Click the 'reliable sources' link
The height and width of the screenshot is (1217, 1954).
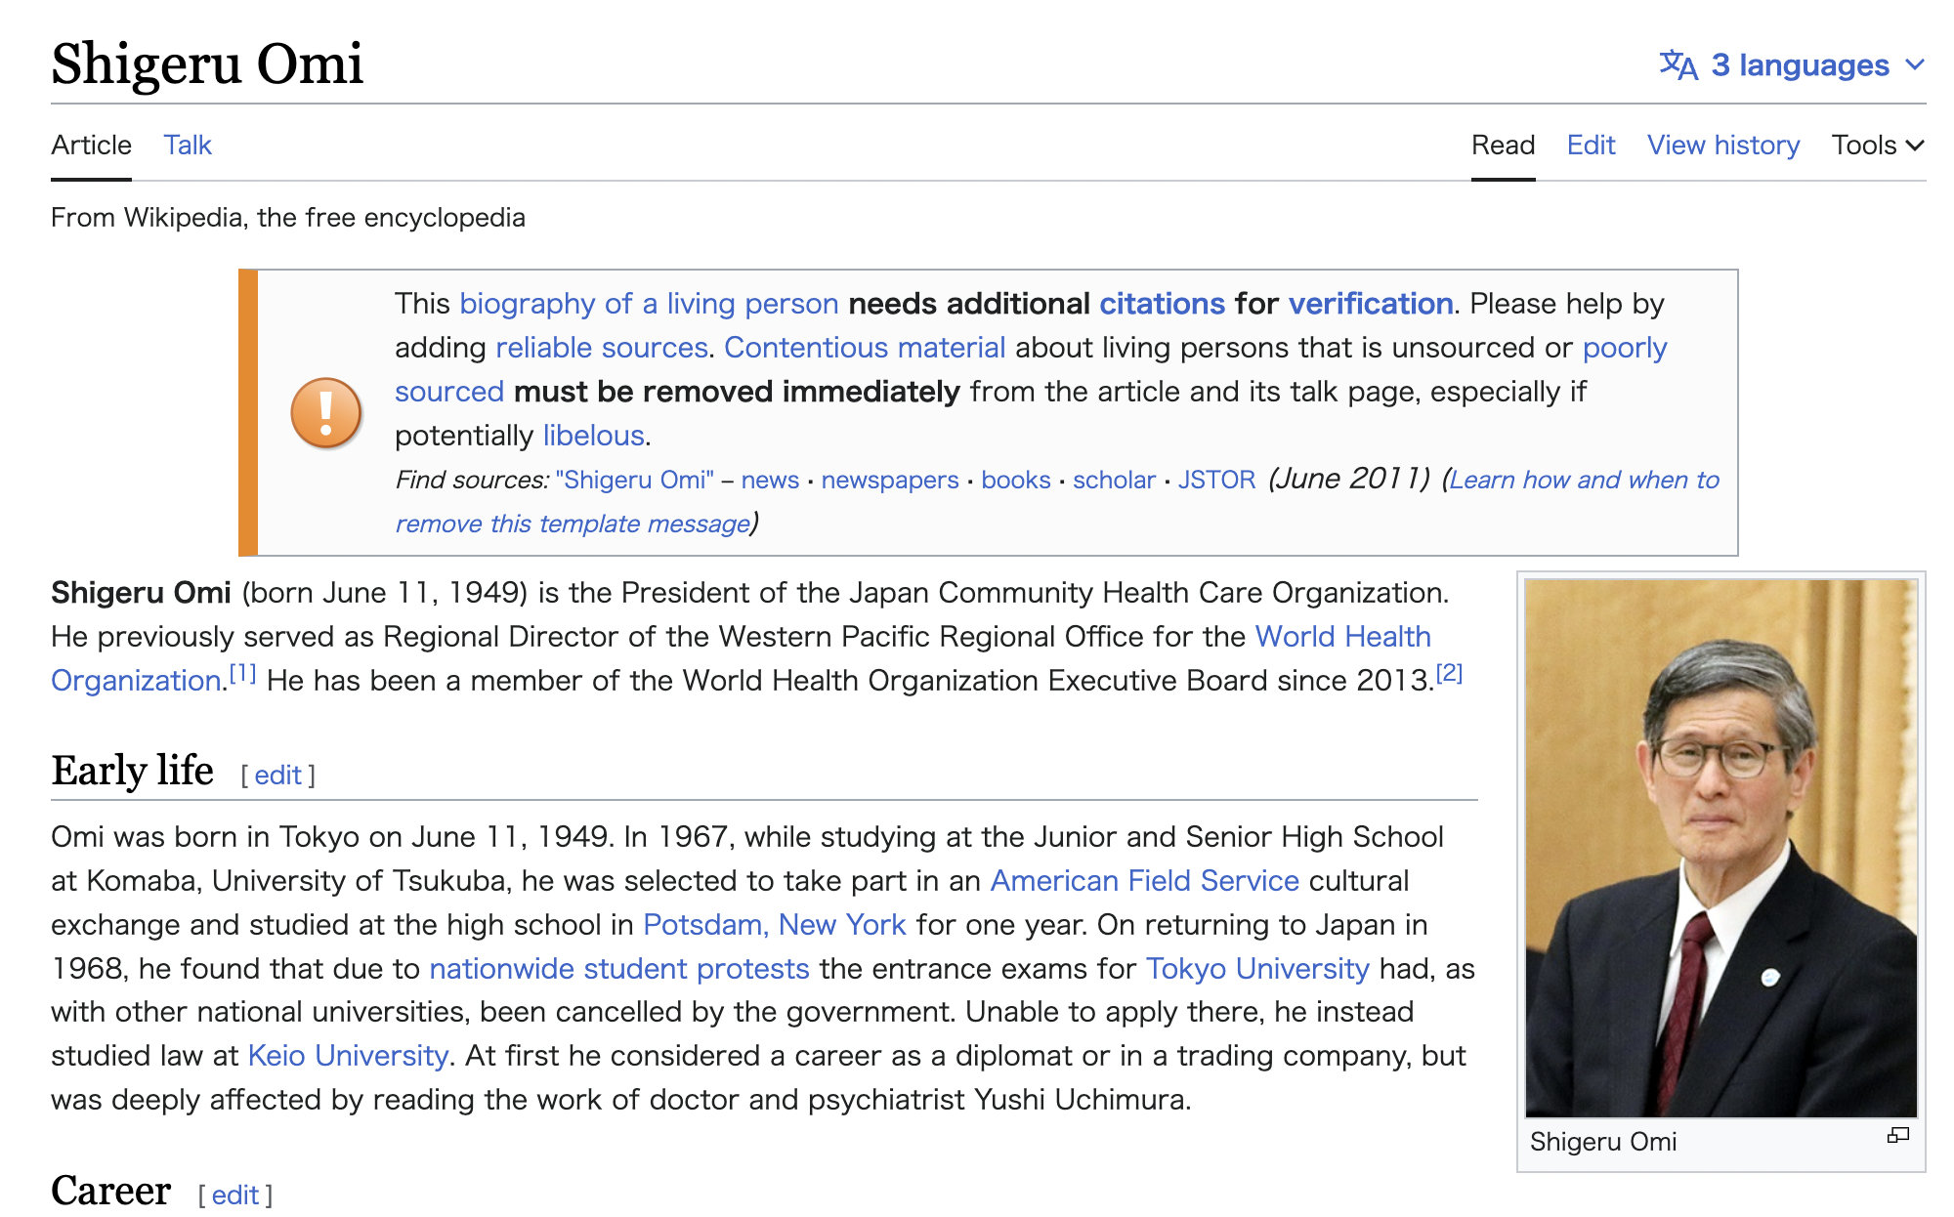602,348
